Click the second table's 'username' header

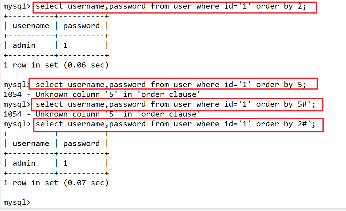pos(31,144)
